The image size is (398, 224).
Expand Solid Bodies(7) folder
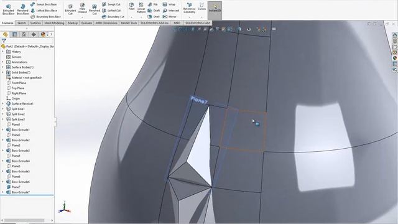[2, 72]
